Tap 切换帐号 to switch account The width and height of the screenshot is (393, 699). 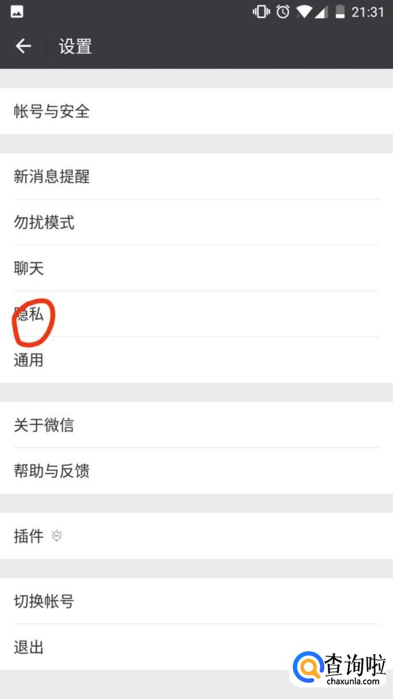pos(197,602)
